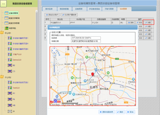This screenshot has width=160, height=115.
Task: Switch to the 基本信息 tab
Action: coord(49,9)
